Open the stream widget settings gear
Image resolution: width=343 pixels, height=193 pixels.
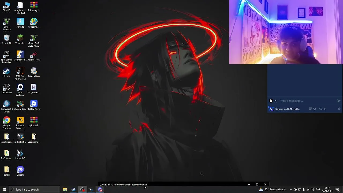coord(339,109)
